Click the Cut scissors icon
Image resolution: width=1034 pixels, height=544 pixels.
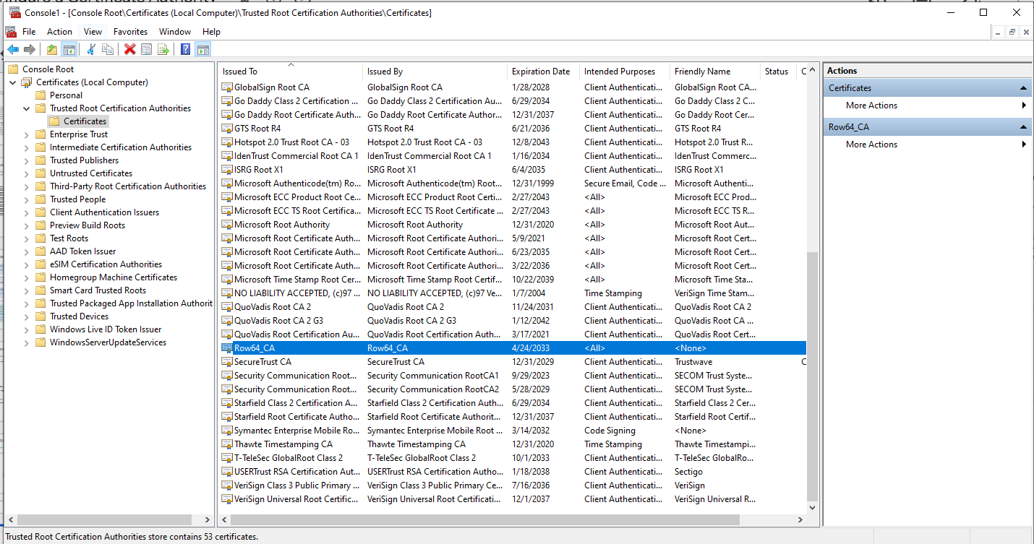91,49
